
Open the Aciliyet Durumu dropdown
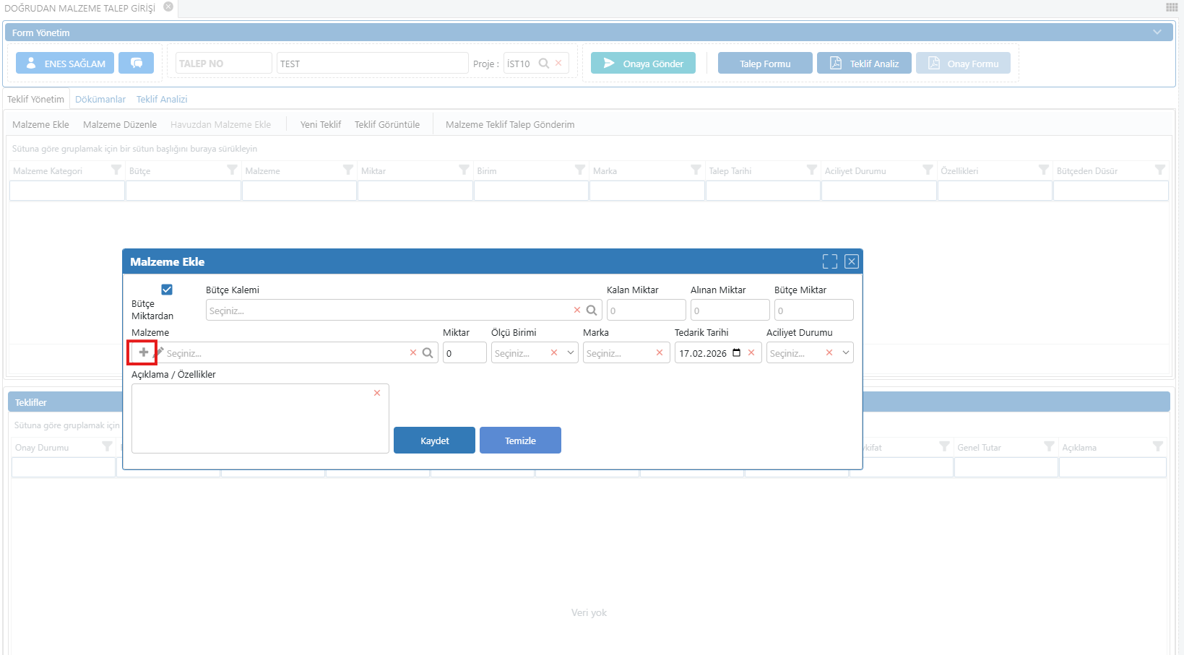click(x=846, y=353)
